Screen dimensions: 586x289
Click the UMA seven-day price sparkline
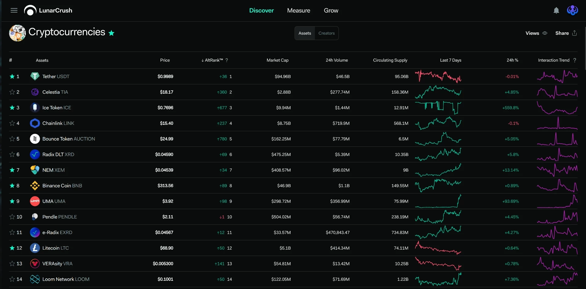[x=438, y=201]
